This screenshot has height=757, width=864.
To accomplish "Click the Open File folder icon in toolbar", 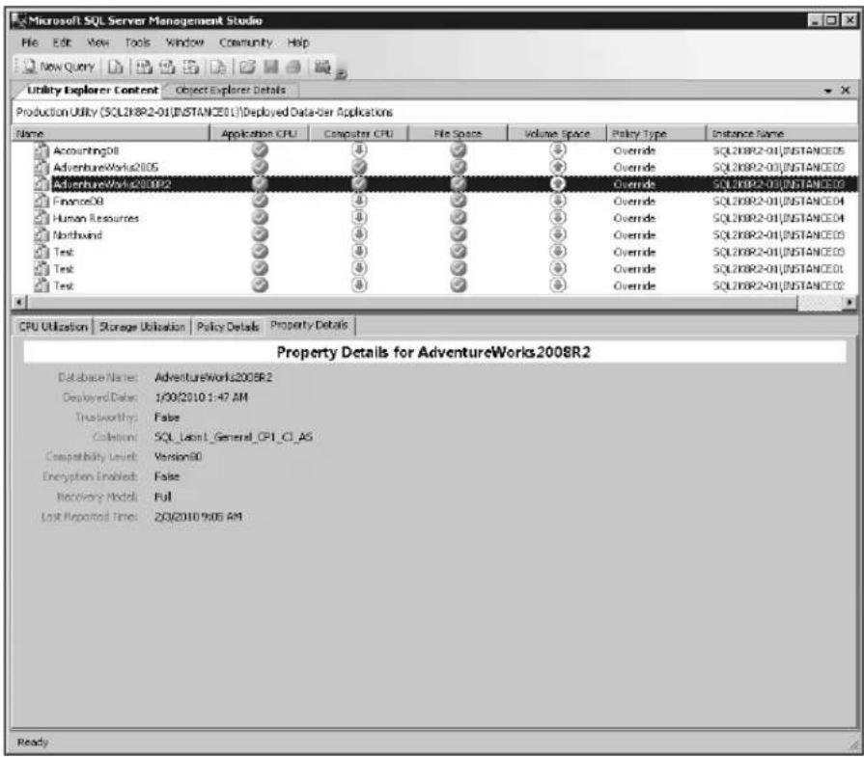I will (x=247, y=67).
